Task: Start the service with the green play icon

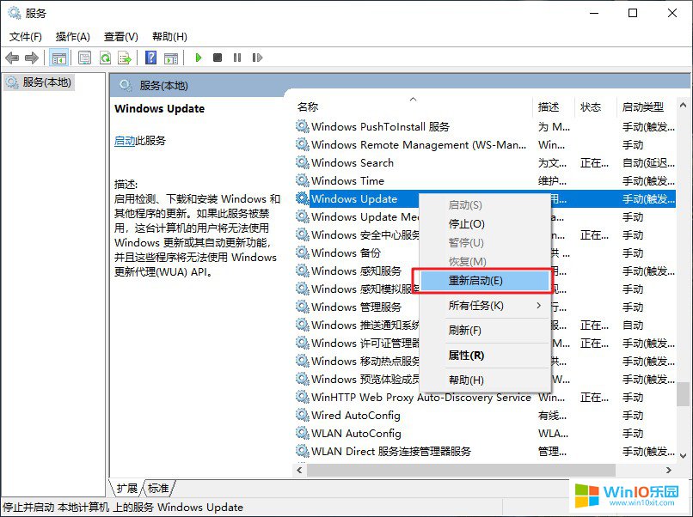Action: [199, 58]
